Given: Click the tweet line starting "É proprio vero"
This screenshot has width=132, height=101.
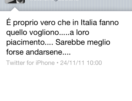Looking at the screenshot, I should 62,22.
